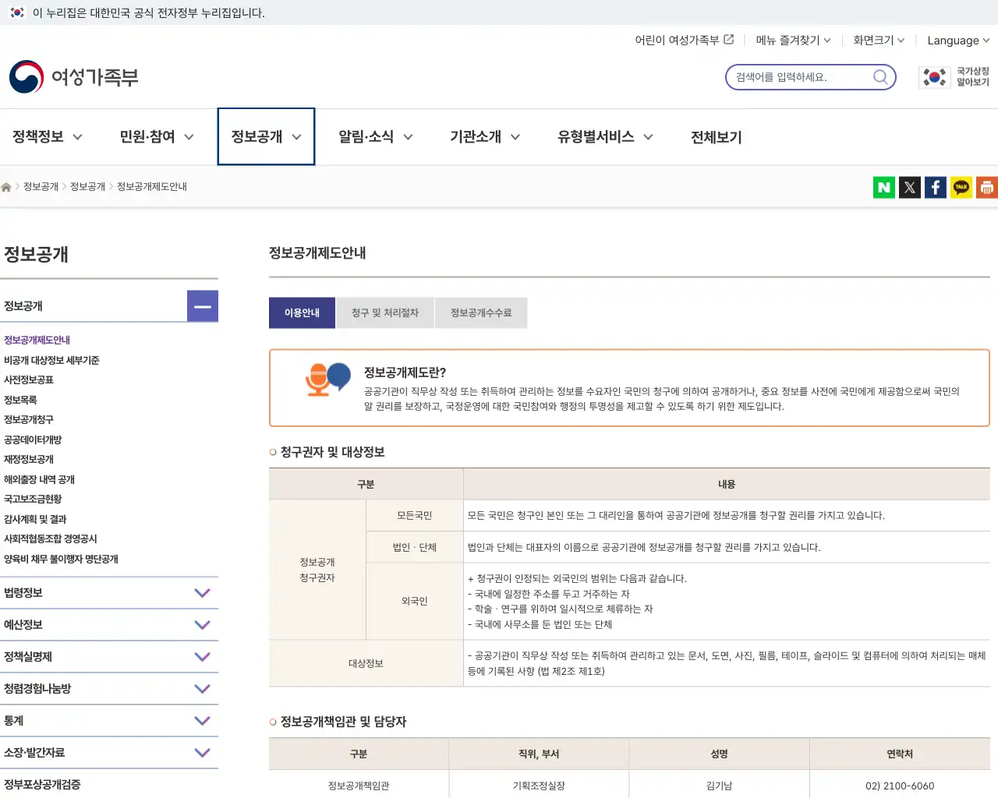Image resolution: width=998 pixels, height=798 pixels.
Task: Click the 정보공개제도란? heading
Action: click(405, 373)
